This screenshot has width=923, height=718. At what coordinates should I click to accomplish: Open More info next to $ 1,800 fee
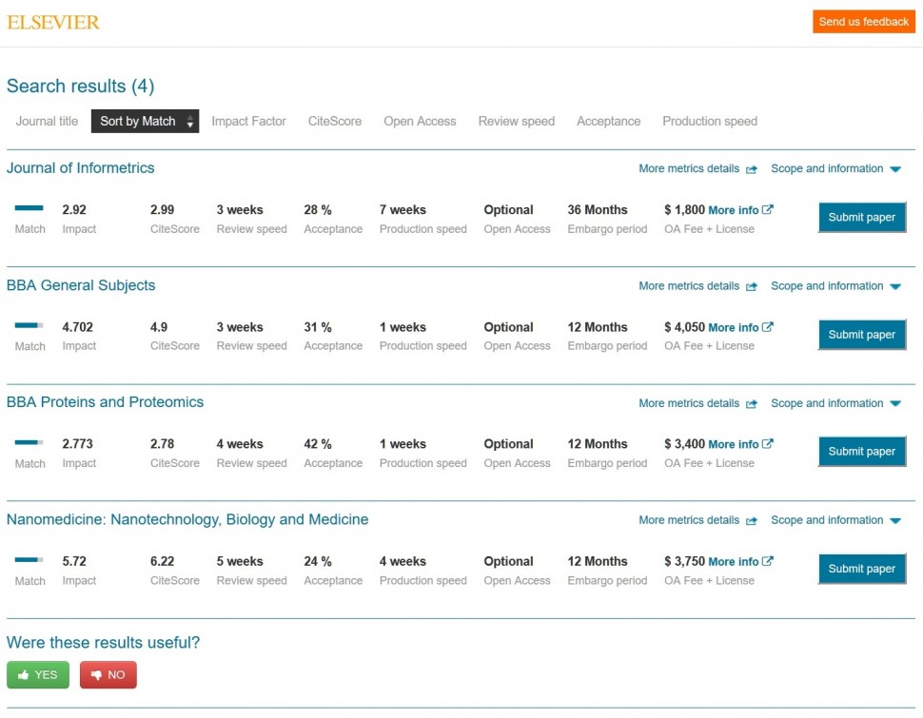point(734,210)
